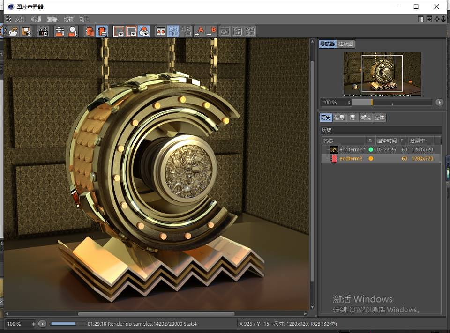Image resolution: width=450 pixels, height=333 pixels.
Task: Switch to the 柱状图 tab
Action: click(345, 44)
